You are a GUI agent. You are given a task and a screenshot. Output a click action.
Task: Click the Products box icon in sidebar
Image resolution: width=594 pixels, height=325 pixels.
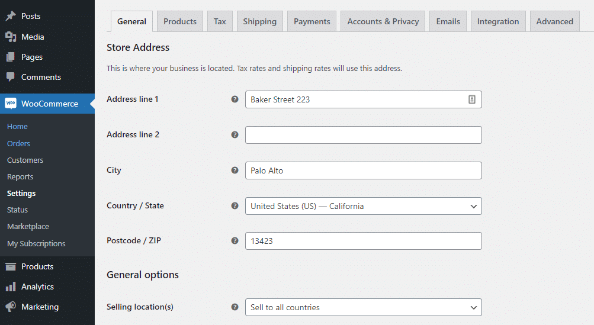pyautogui.click(x=11, y=266)
